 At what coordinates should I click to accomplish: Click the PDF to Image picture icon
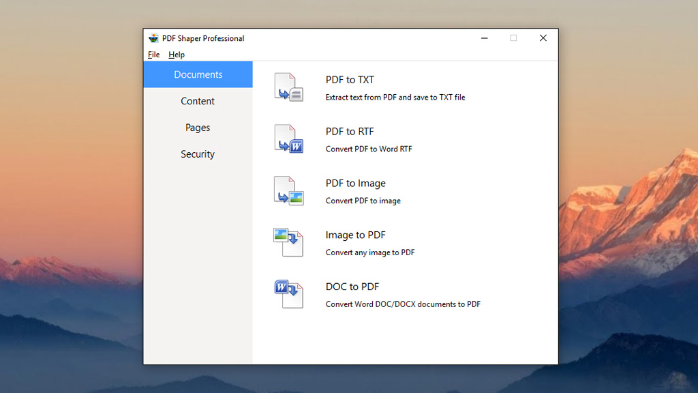click(288, 191)
